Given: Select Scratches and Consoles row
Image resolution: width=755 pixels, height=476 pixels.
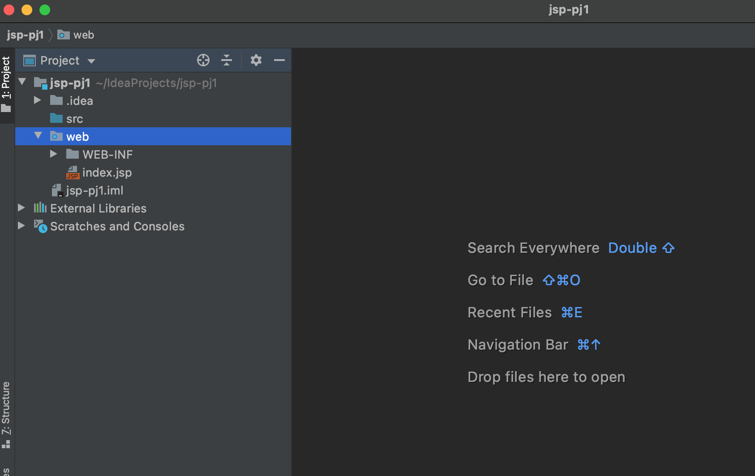Looking at the screenshot, I should click(153, 226).
